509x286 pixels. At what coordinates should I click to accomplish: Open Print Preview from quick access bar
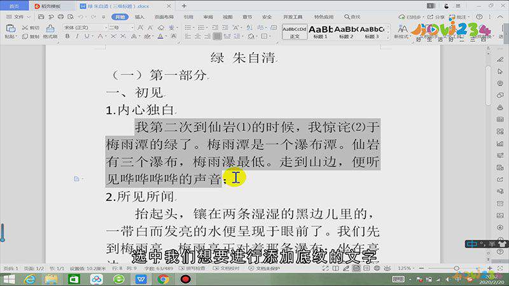(x=71, y=17)
